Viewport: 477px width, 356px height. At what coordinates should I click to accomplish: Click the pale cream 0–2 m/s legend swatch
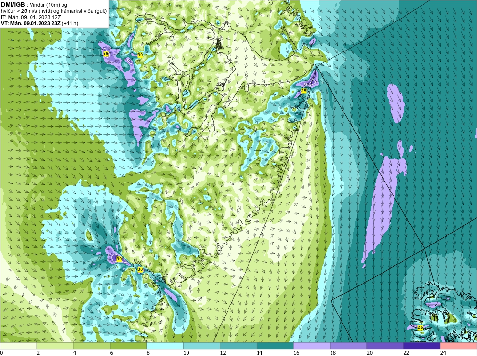(18, 346)
